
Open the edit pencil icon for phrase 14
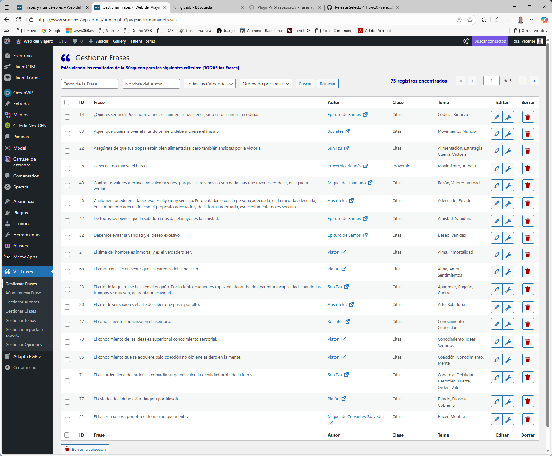click(x=496, y=117)
